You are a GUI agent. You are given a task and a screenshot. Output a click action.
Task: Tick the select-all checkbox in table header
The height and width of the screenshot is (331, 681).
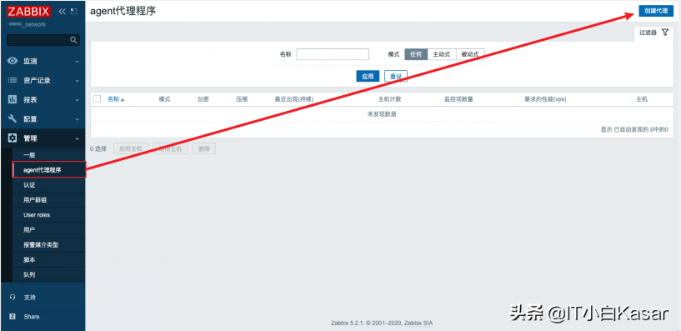coord(97,99)
